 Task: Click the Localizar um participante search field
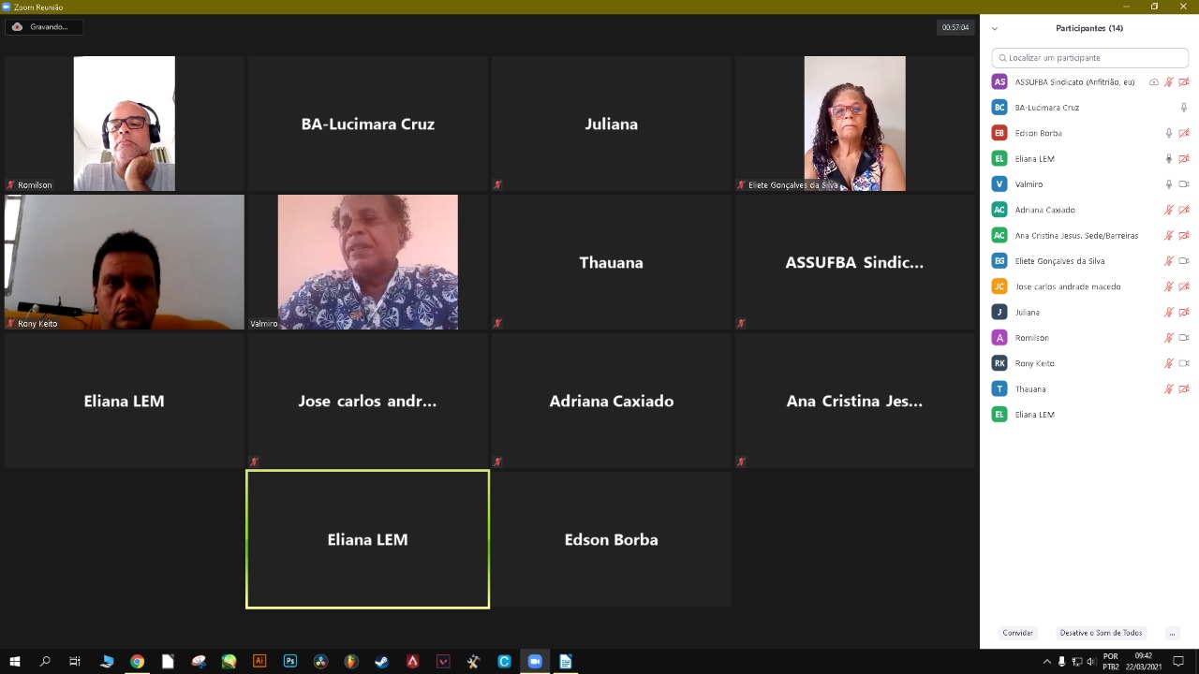pyautogui.click(x=1089, y=58)
